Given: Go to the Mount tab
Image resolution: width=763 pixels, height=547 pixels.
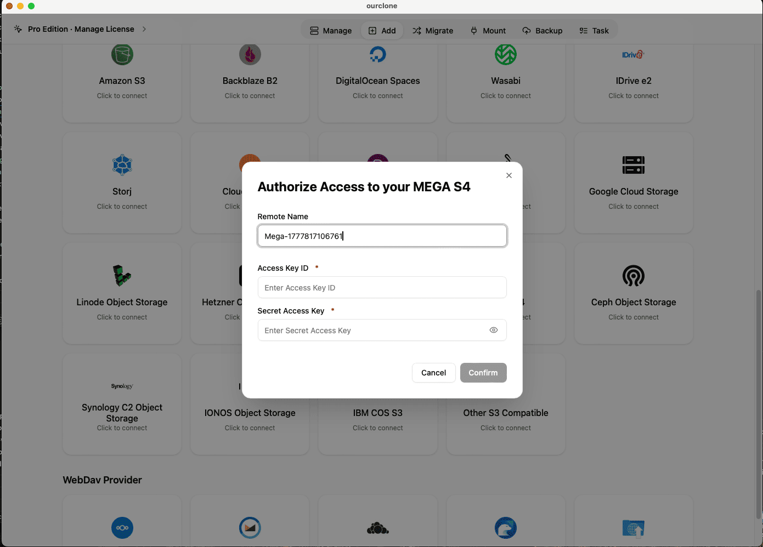Looking at the screenshot, I should pos(488,31).
